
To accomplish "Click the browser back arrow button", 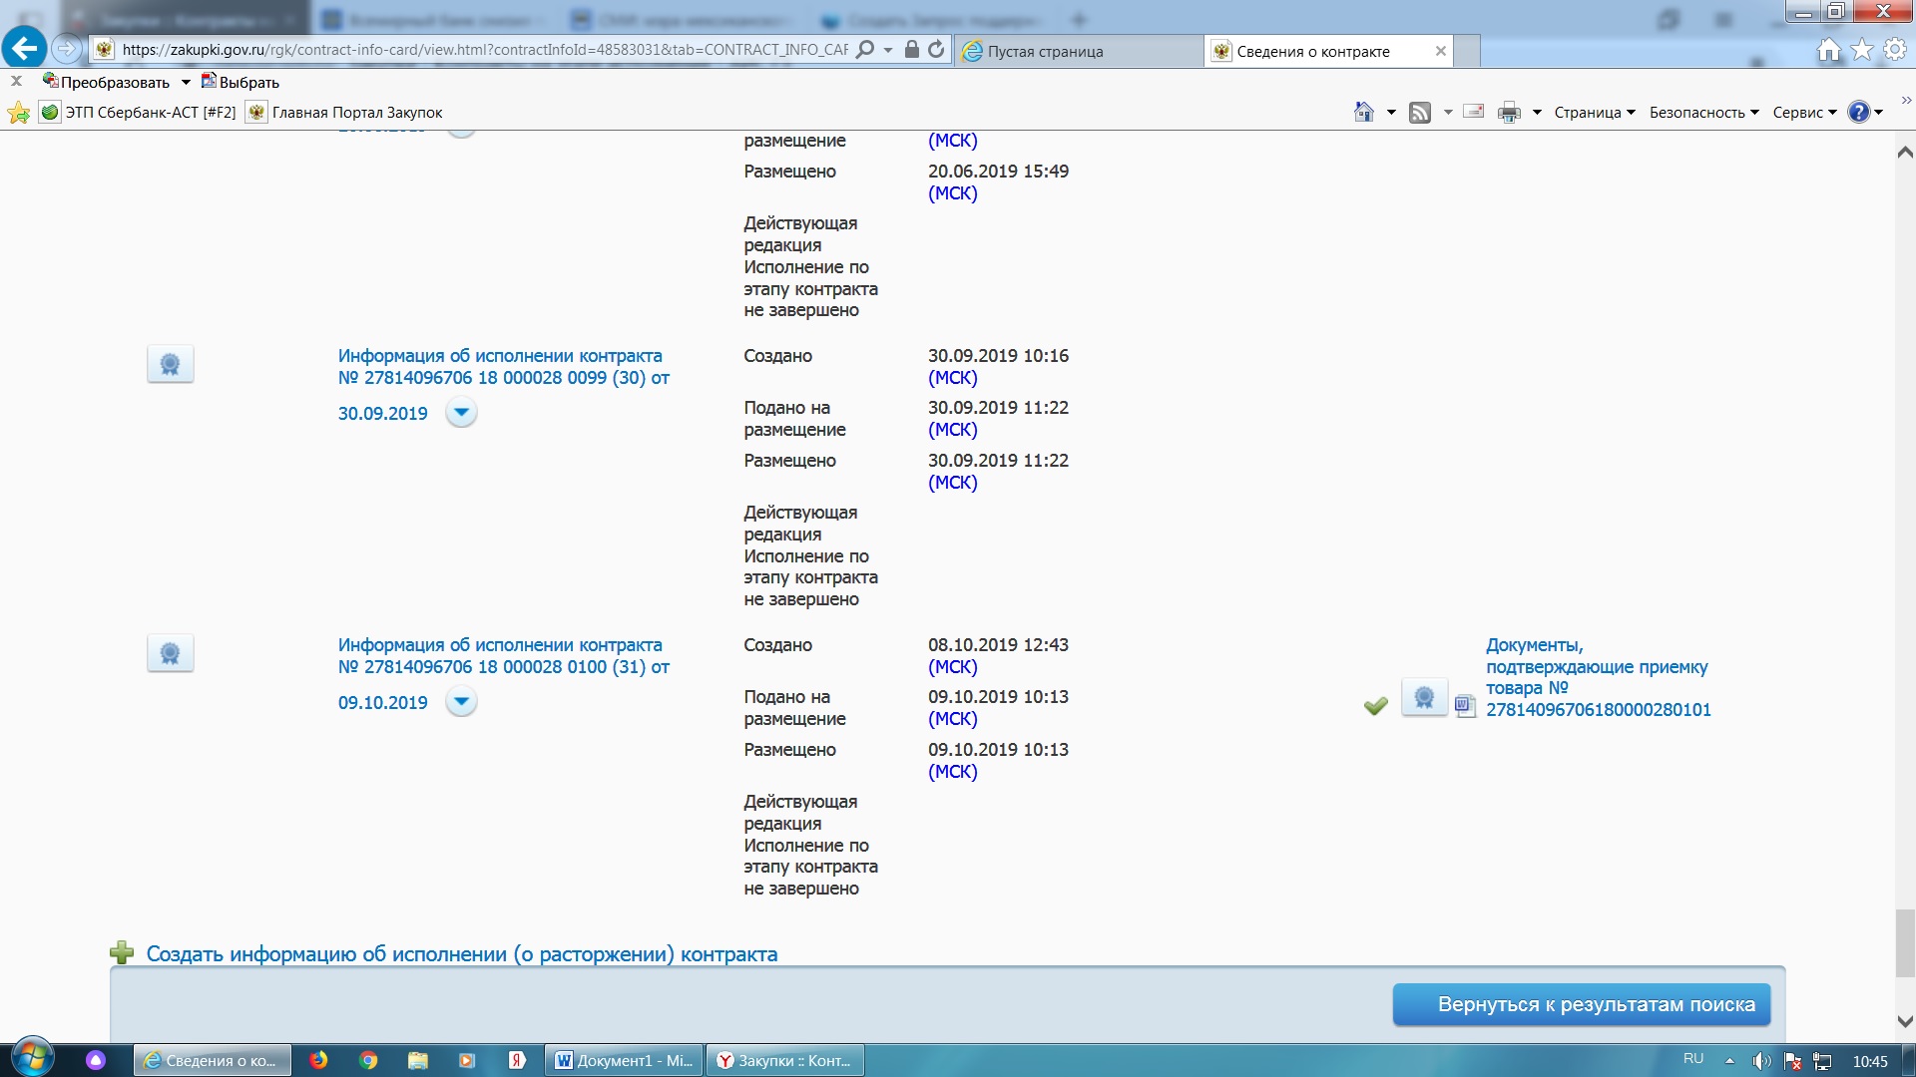I will (24, 48).
